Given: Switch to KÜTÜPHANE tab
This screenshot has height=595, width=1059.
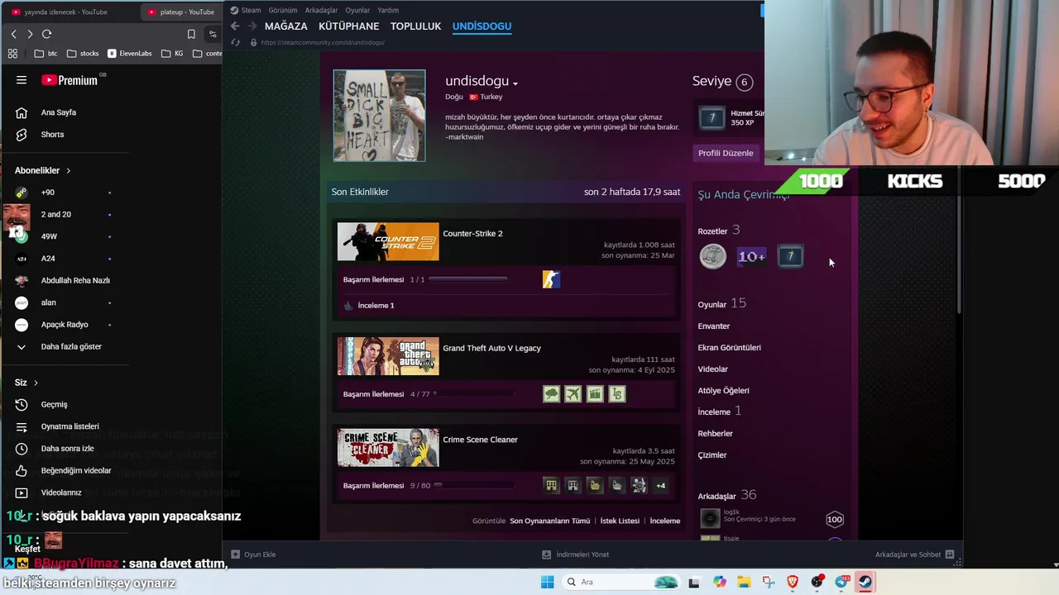Looking at the screenshot, I should coord(349,26).
